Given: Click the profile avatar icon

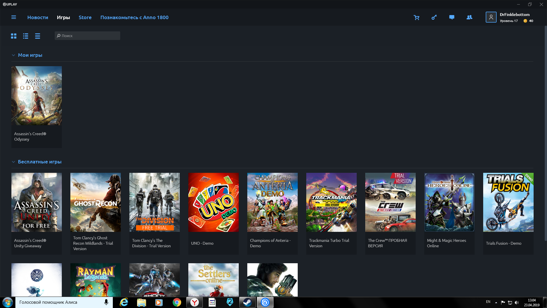Looking at the screenshot, I should pyautogui.click(x=491, y=17).
